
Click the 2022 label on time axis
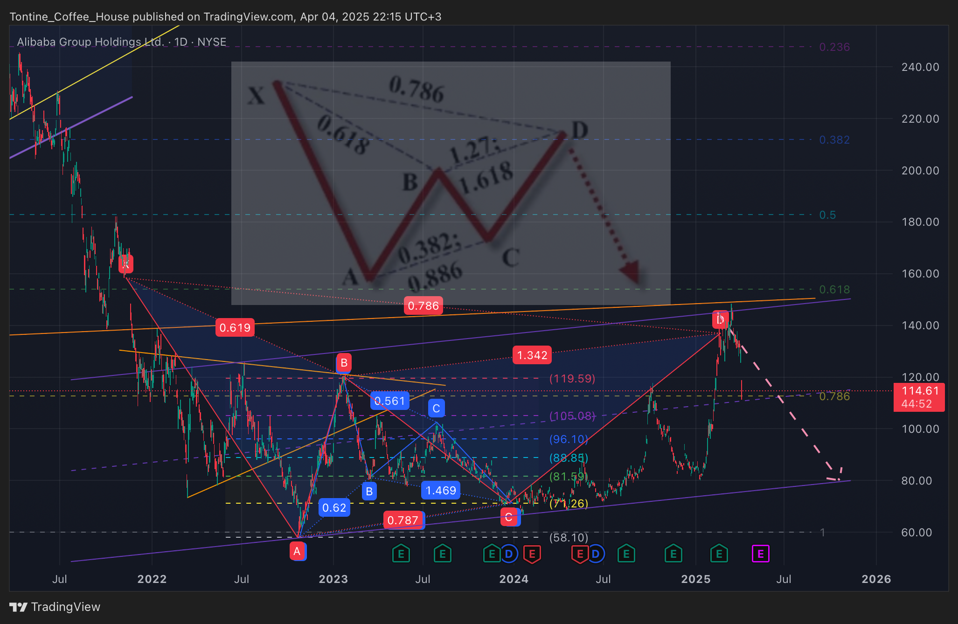[x=152, y=579]
